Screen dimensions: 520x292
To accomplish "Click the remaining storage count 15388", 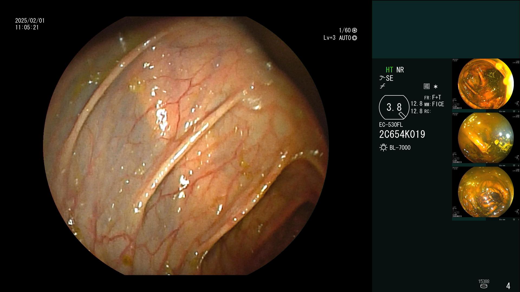I will 484,281.
